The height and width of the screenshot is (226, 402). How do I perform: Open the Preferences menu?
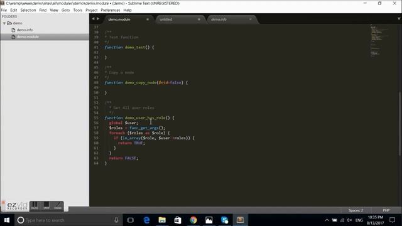pyautogui.click(x=111, y=10)
